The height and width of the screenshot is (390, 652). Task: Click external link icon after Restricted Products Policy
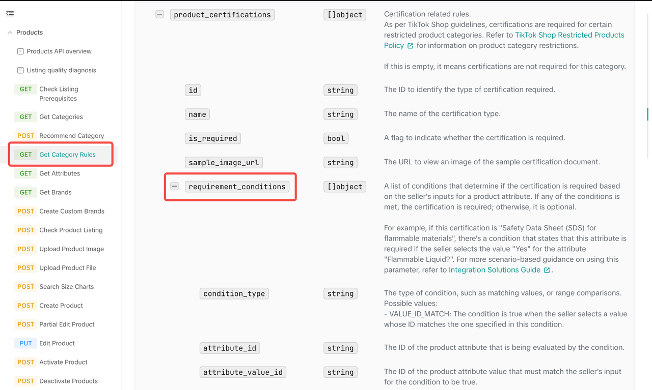pyautogui.click(x=410, y=46)
